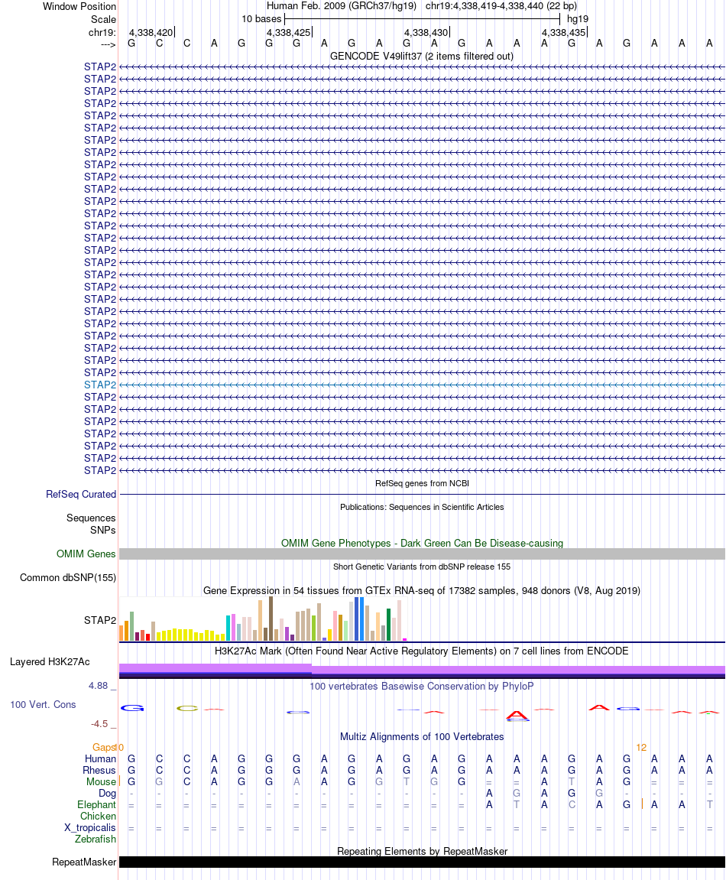This screenshot has width=726, height=880.
Task: Open Short Genetic Variants from dbSNP title
Action: pos(422,567)
